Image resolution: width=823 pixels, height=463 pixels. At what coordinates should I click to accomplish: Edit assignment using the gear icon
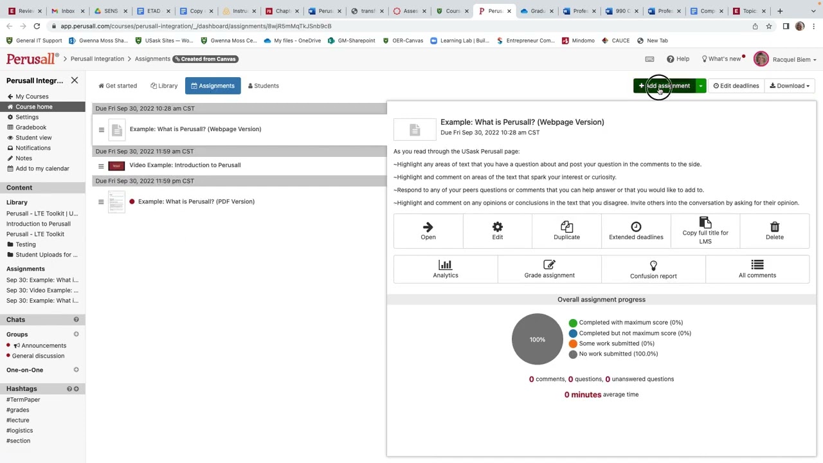(x=498, y=231)
